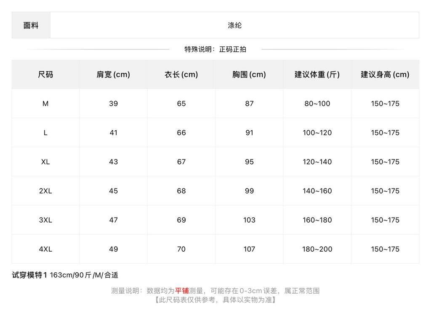Click chest value 91
This screenshot has height=316, width=431.
point(249,133)
